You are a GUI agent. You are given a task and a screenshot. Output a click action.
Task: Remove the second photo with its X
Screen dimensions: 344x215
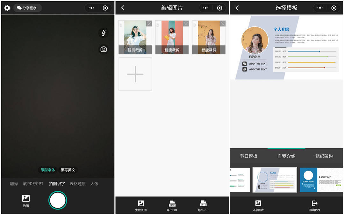pos(186,24)
